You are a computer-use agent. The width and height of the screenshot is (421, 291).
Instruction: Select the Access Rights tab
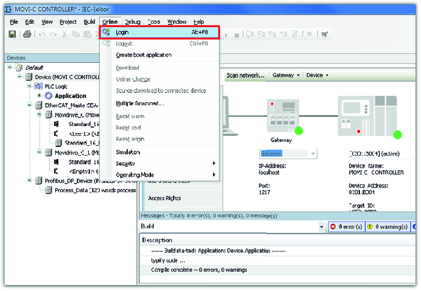click(x=164, y=198)
